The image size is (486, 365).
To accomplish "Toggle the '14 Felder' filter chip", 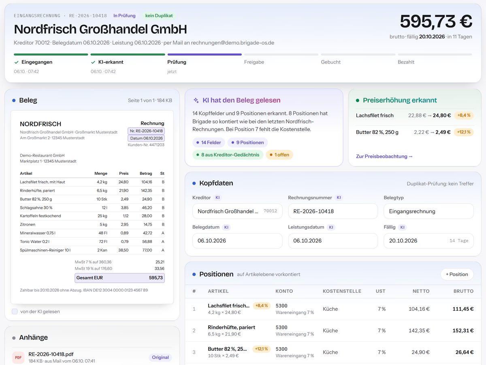I will [x=209, y=142].
